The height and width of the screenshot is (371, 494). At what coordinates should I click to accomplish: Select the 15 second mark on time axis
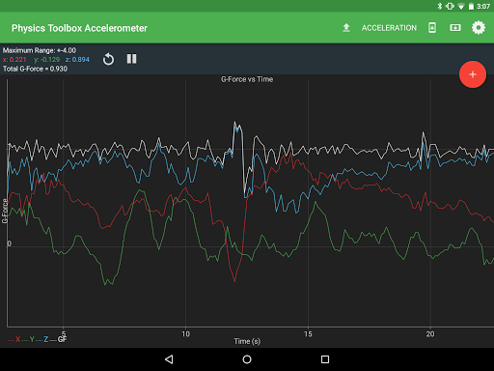(x=308, y=334)
